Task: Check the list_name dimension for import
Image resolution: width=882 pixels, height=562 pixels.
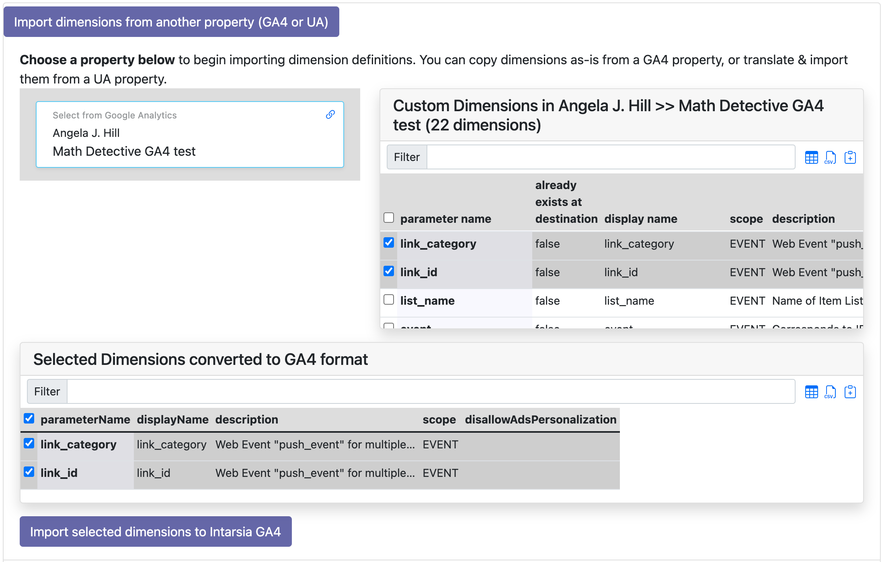Action: [388, 299]
